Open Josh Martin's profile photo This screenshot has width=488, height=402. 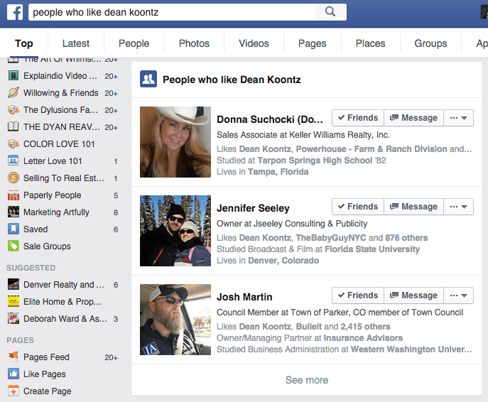tap(175, 320)
